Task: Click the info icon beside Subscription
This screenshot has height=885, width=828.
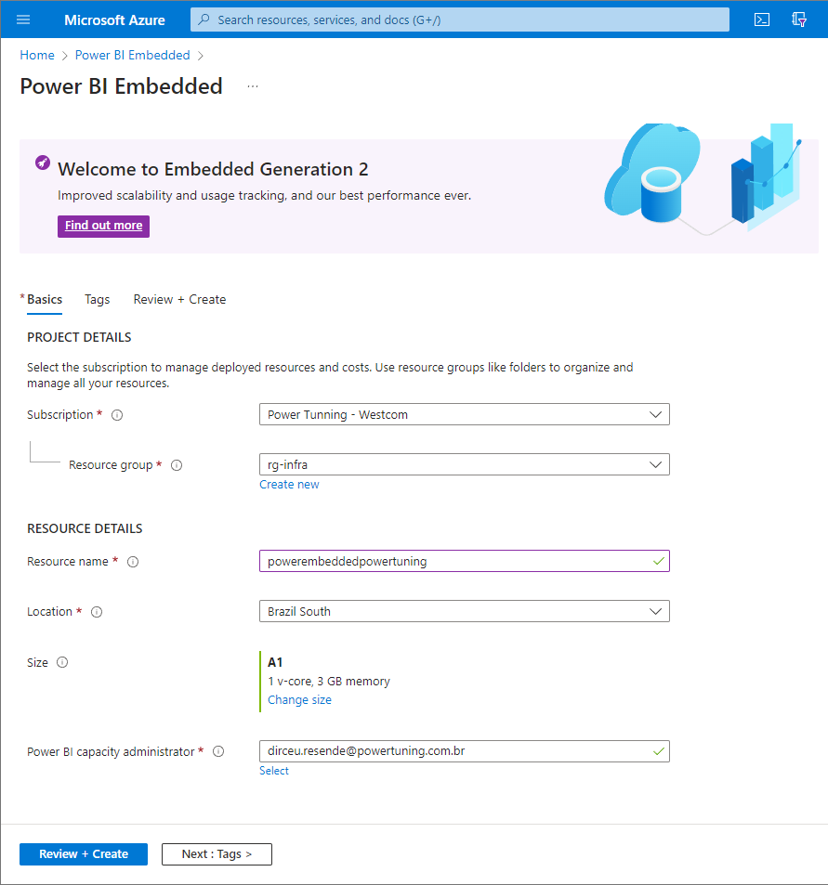Action: pyautogui.click(x=117, y=415)
